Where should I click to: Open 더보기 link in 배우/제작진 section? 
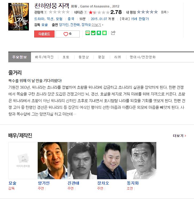tap(179, 136)
